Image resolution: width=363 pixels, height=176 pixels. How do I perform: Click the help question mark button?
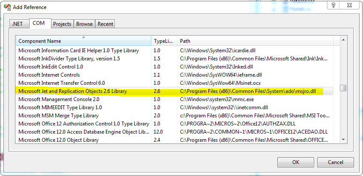pos(334,5)
